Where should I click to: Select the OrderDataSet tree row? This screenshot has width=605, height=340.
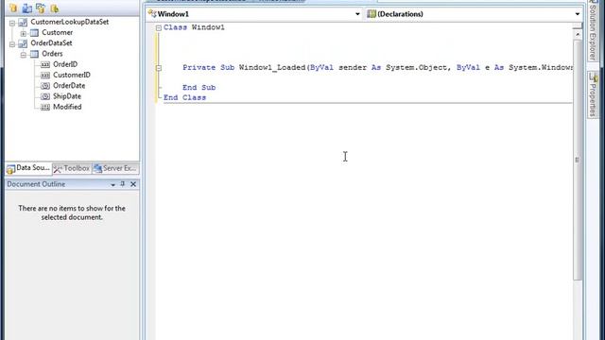51,43
